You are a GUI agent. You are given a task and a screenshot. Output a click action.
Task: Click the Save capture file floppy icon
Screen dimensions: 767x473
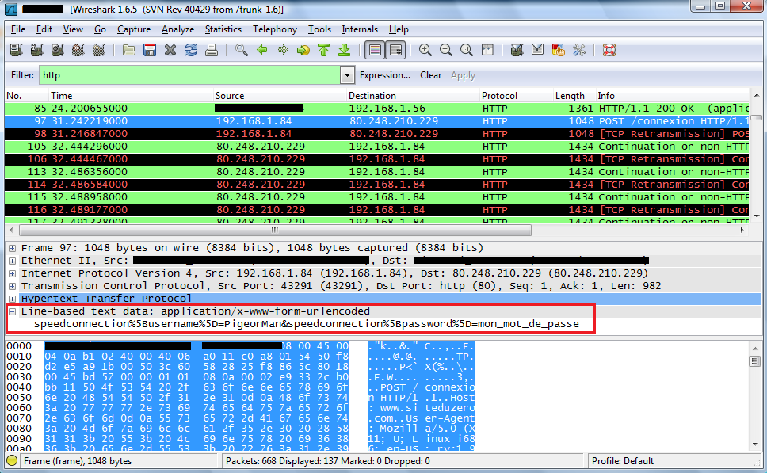point(149,50)
